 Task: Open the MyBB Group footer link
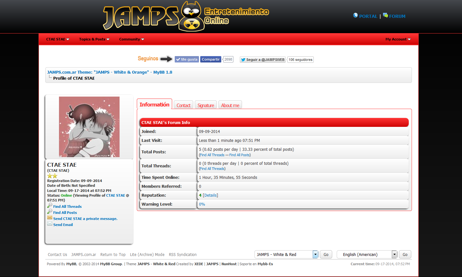111,264
